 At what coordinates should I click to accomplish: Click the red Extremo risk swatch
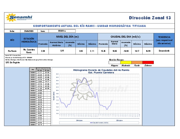tap(148, 62)
